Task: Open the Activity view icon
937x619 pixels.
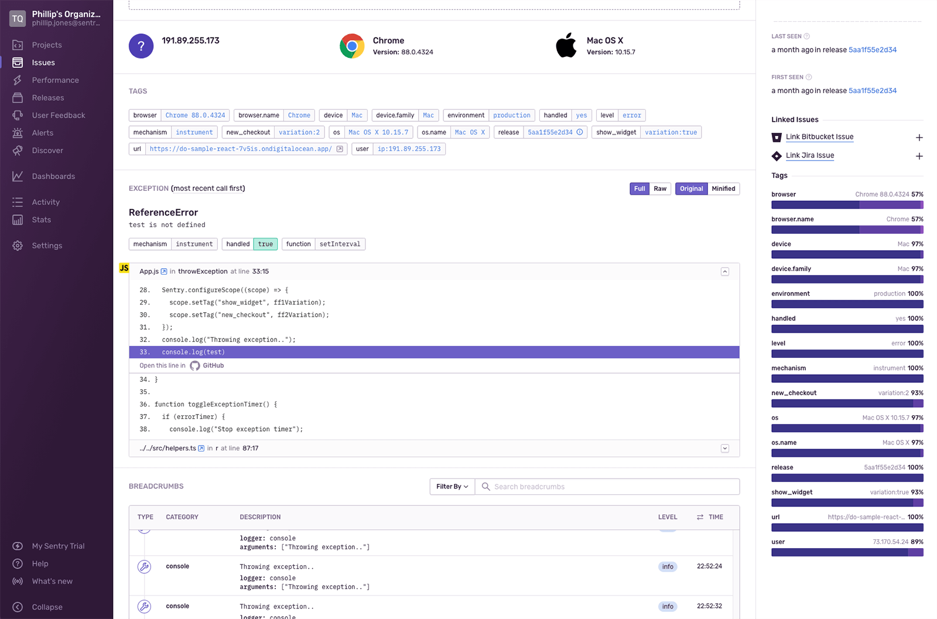Action: (18, 201)
